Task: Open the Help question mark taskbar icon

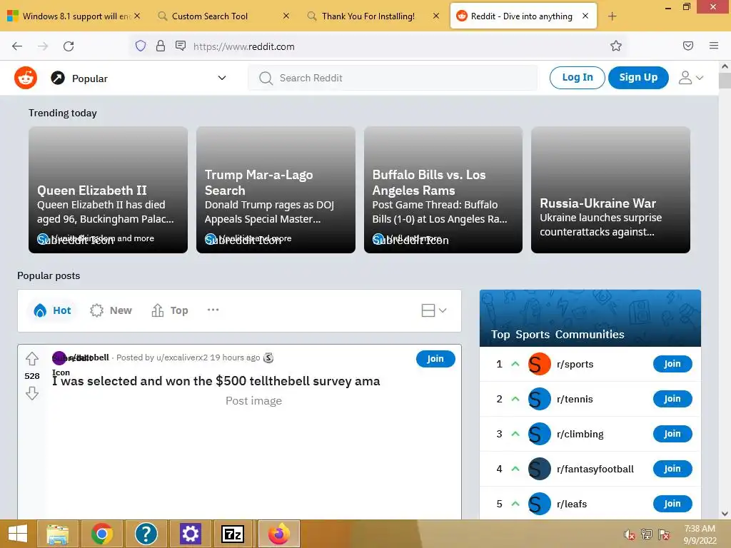Action: pos(146,534)
